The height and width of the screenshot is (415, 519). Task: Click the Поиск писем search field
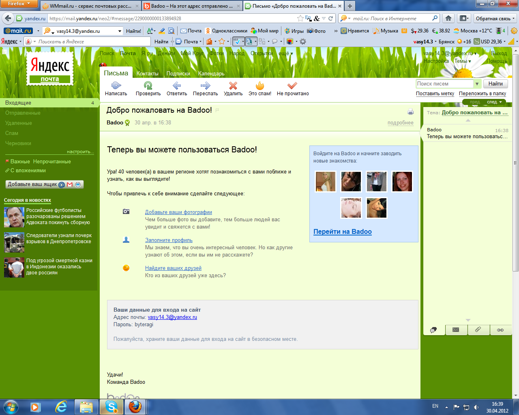[x=445, y=84]
